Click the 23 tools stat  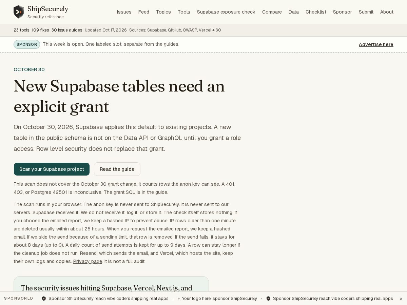pyautogui.click(x=21, y=30)
